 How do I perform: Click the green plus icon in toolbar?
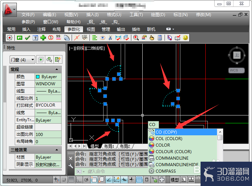click(x=43, y=38)
